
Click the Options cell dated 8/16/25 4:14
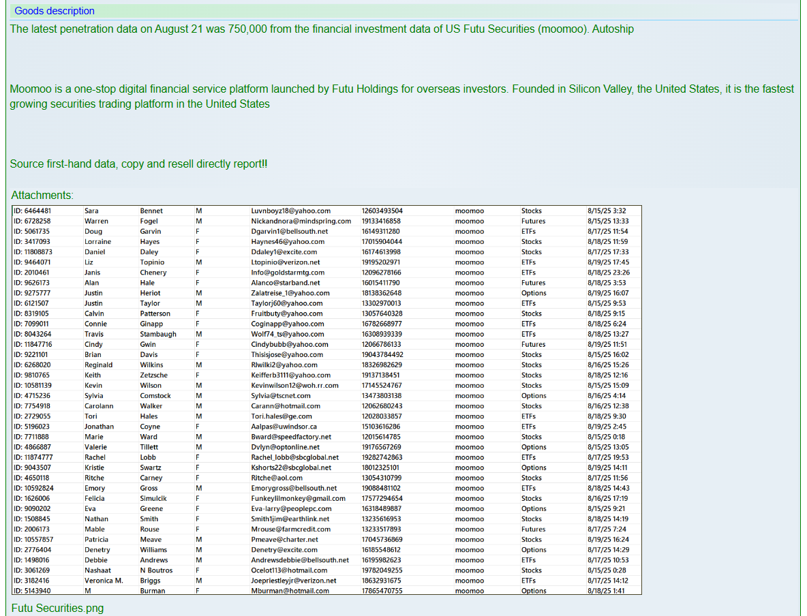point(534,396)
